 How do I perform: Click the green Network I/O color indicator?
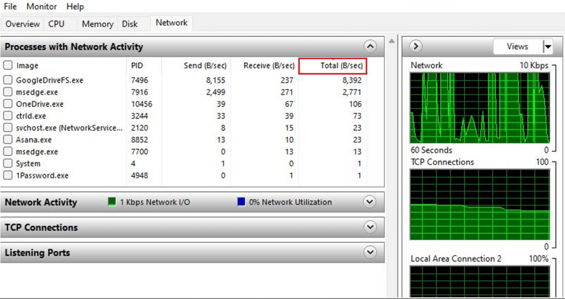pos(112,202)
